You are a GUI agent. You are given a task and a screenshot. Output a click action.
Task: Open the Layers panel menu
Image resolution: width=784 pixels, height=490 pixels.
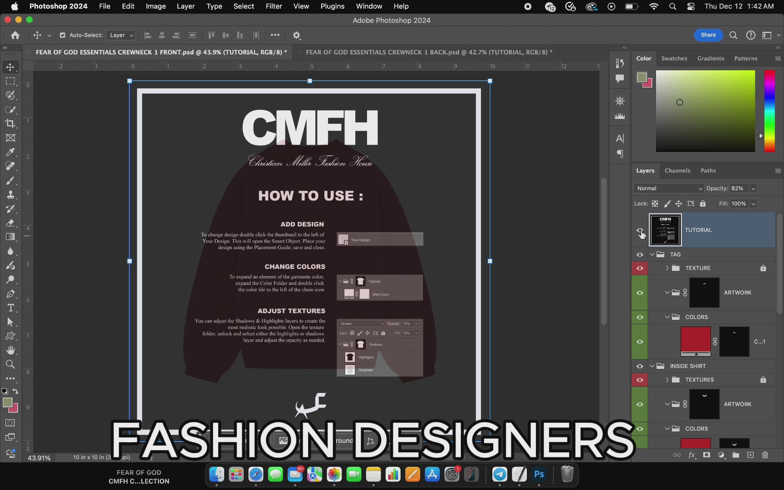778,171
